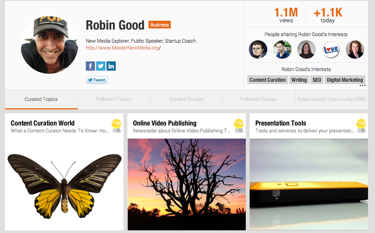This screenshot has width=375, height=233.
Task: Expand more interests with the ellipsis
Action: pos(363,86)
